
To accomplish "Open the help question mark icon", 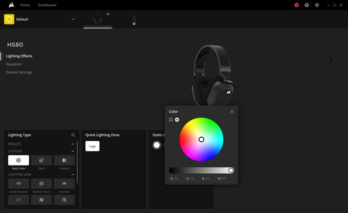I will click(307, 5).
